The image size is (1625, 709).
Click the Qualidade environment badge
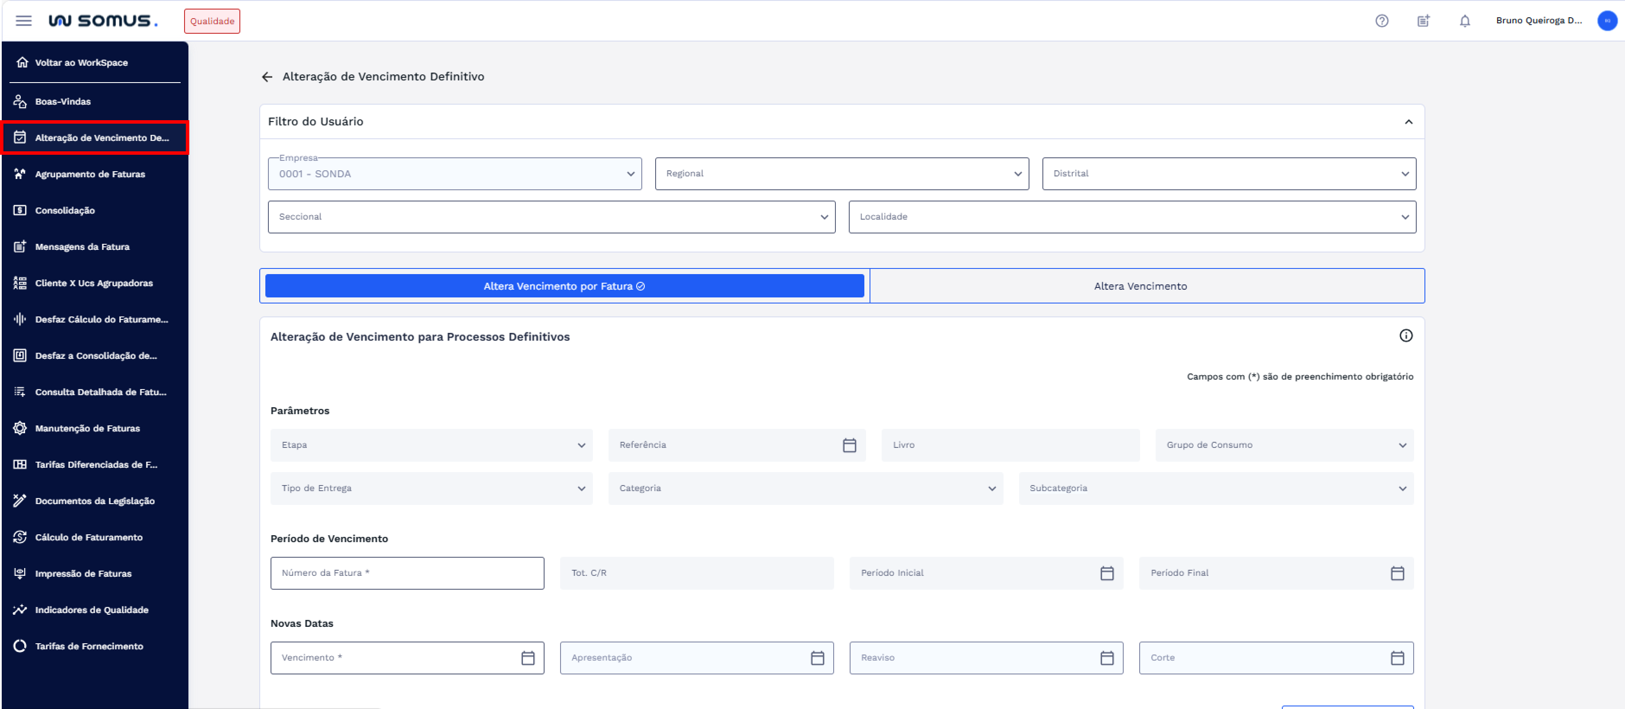pos(212,22)
